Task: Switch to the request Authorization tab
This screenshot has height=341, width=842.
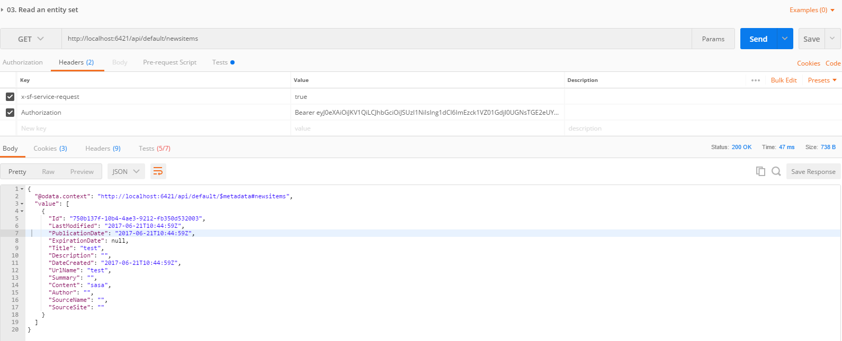Action: tap(23, 62)
